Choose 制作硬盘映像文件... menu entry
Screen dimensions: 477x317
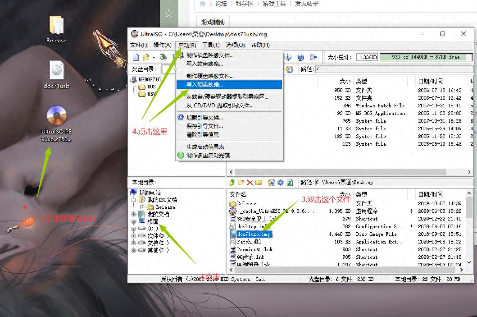click(x=229, y=76)
